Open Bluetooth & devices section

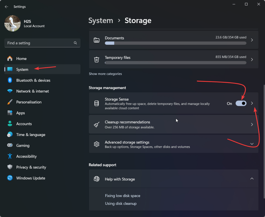(42, 80)
